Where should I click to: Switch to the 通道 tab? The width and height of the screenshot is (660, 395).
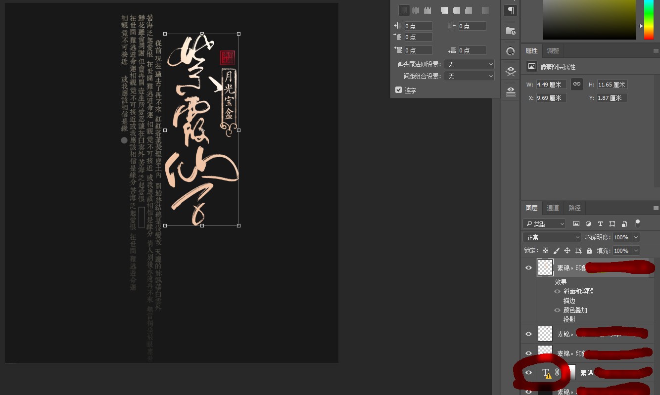(x=553, y=208)
